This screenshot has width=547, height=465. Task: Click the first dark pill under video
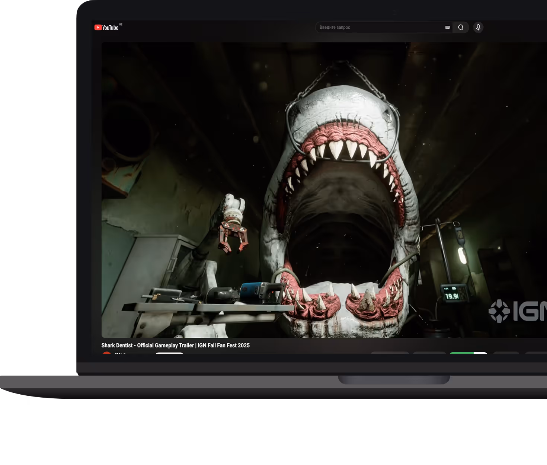coord(390,353)
